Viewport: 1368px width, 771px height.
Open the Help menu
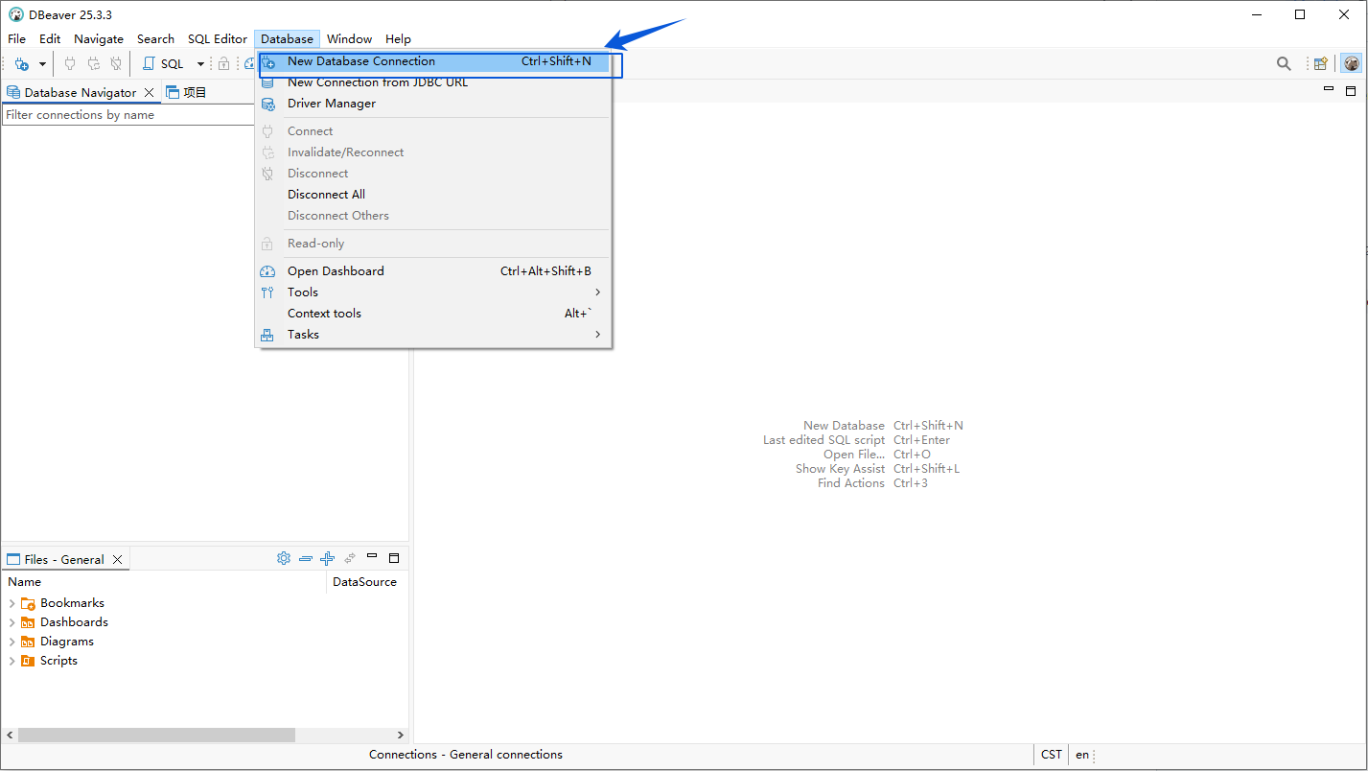point(398,39)
